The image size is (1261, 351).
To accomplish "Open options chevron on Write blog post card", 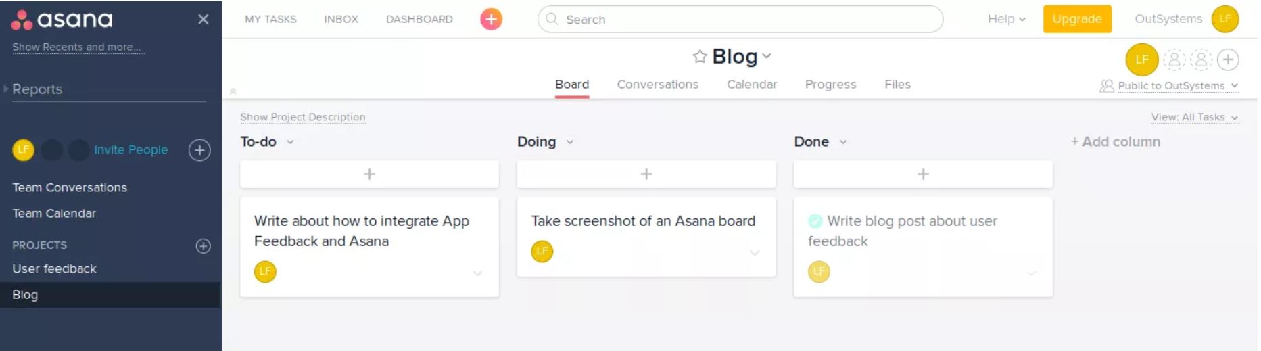I will [x=1032, y=273].
